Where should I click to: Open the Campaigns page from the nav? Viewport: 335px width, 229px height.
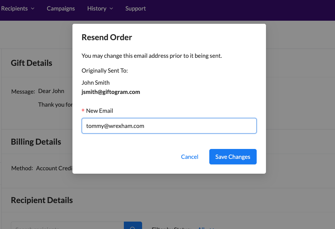[61, 9]
